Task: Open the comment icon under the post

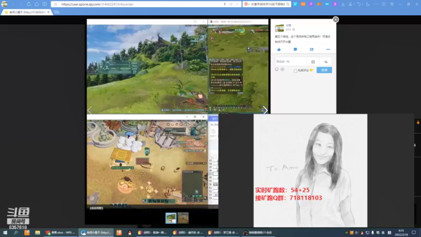Action: tap(295, 50)
